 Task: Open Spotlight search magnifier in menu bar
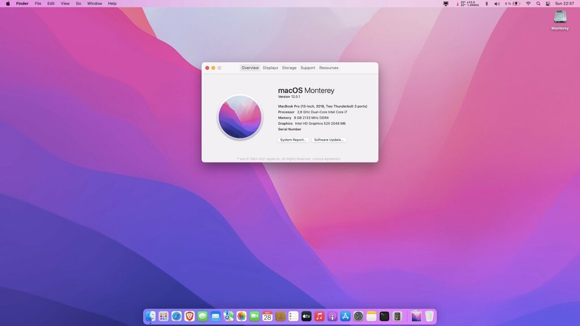tap(538, 3)
